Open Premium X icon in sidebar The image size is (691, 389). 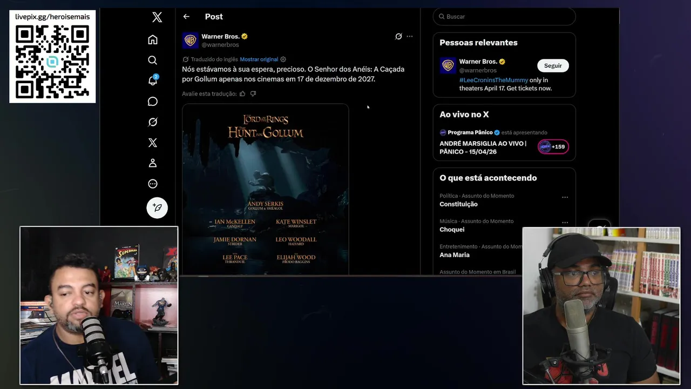pyautogui.click(x=153, y=143)
